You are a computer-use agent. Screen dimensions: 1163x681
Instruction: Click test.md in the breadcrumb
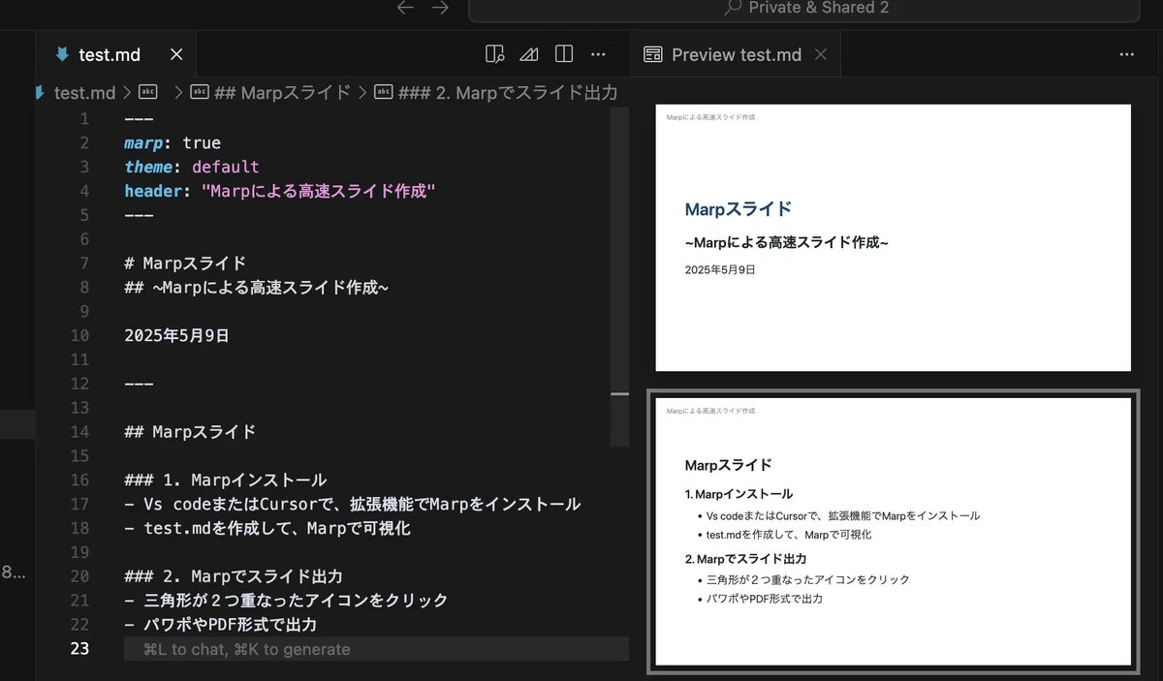(84, 93)
